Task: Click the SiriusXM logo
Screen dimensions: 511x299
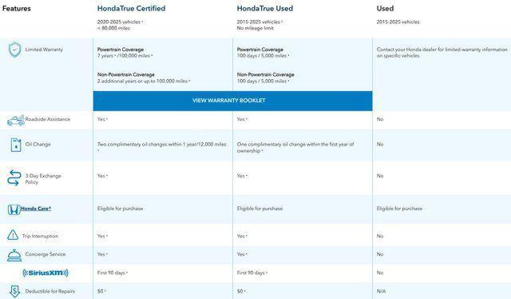Action: pyautogui.click(x=46, y=273)
